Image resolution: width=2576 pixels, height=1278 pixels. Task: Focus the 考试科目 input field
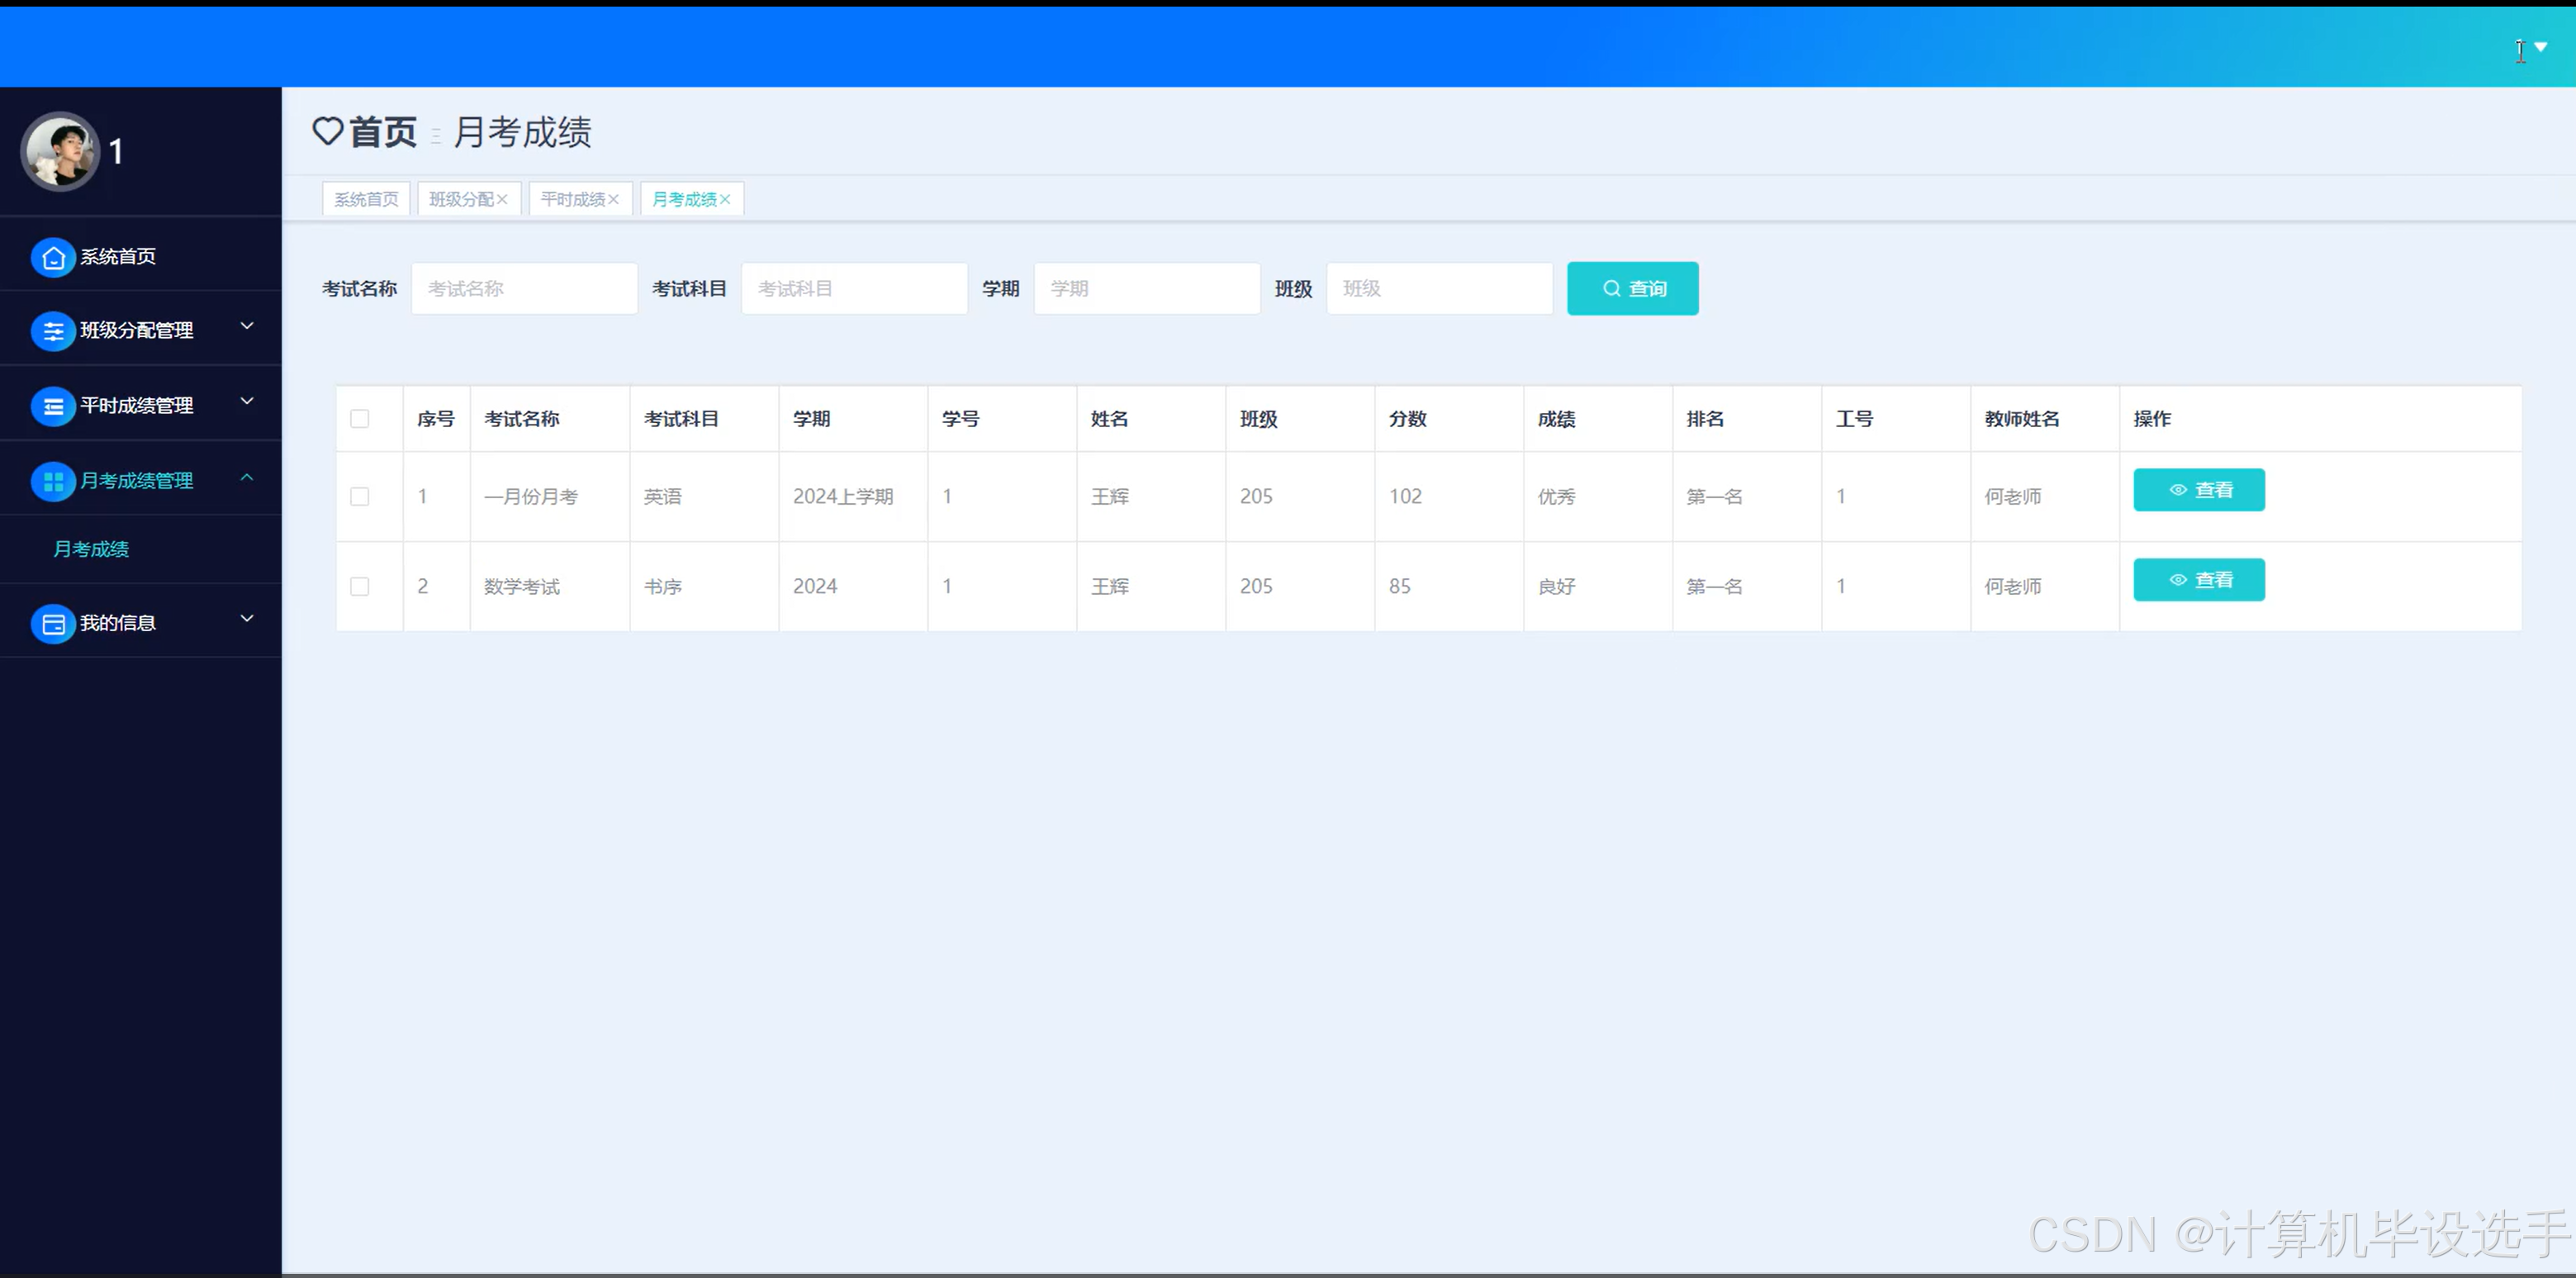[x=854, y=288]
